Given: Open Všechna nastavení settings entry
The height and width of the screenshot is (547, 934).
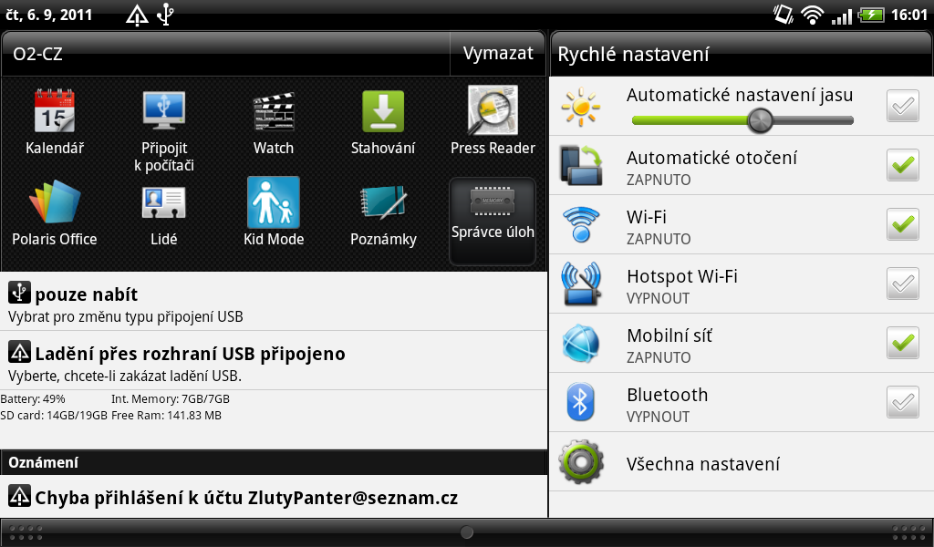Looking at the screenshot, I should point(702,463).
